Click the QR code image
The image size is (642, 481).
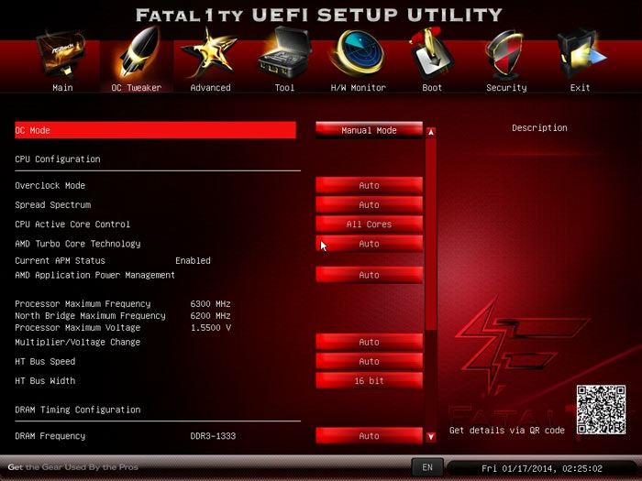(601, 410)
